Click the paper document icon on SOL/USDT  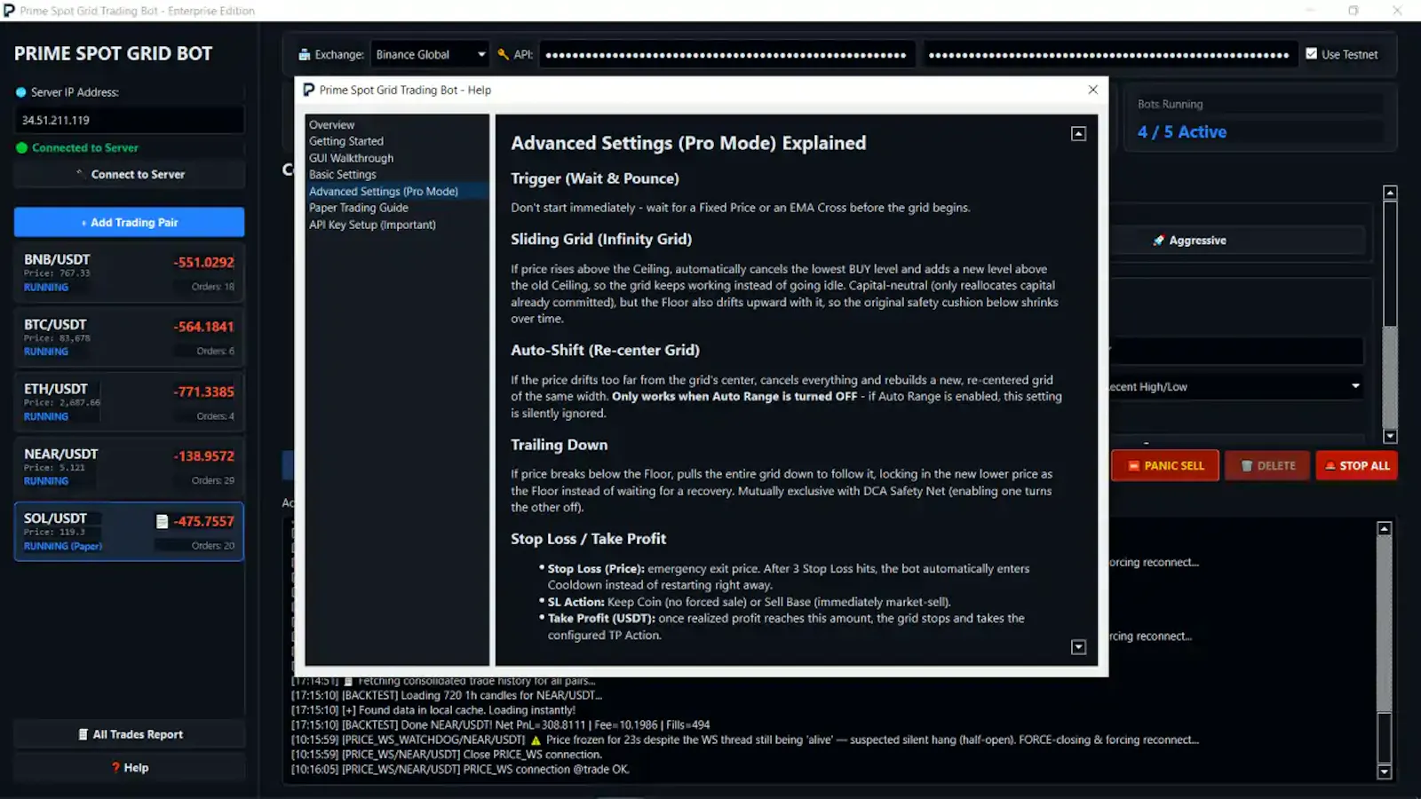pos(162,521)
